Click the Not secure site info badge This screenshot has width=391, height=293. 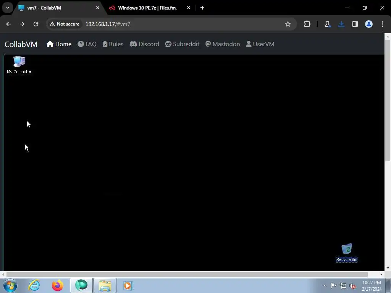65,24
